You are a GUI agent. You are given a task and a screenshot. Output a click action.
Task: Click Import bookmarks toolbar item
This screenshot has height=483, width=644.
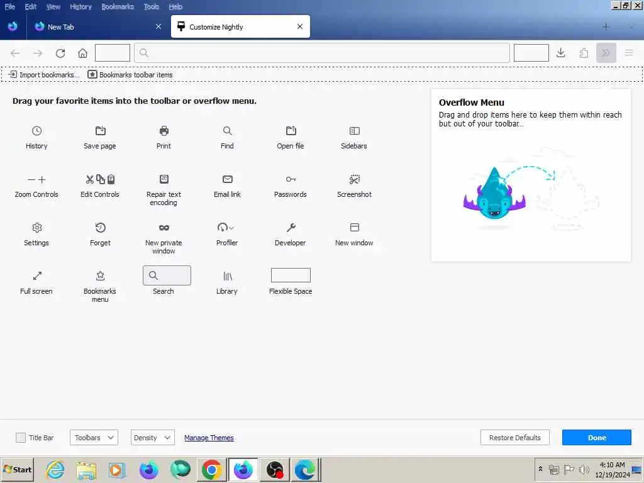pos(44,75)
